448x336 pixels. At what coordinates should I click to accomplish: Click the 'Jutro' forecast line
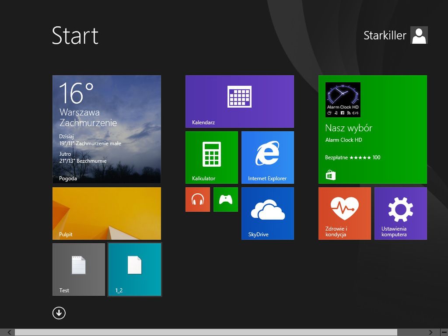pos(65,154)
